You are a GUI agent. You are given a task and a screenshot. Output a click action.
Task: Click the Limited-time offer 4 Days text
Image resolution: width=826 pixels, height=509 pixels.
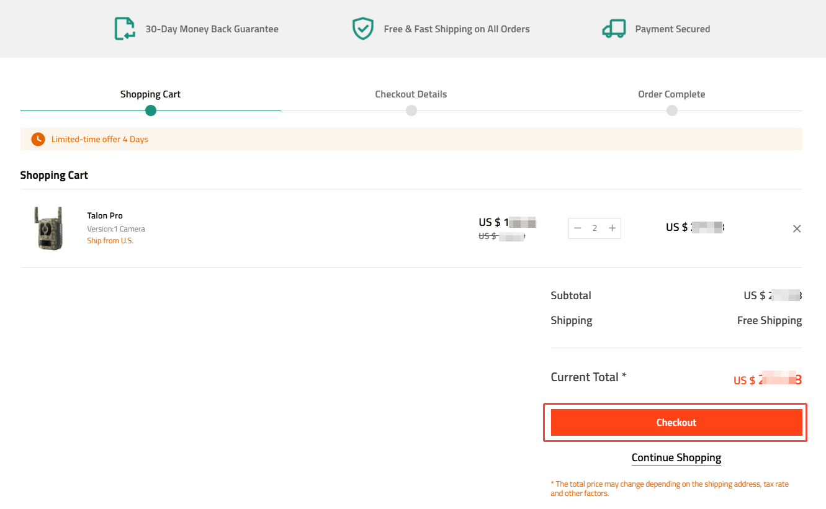[x=100, y=139]
